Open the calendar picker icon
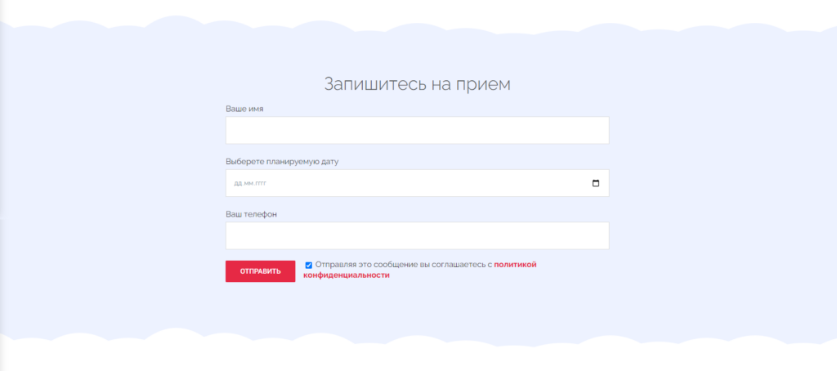837x371 pixels. [x=595, y=183]
